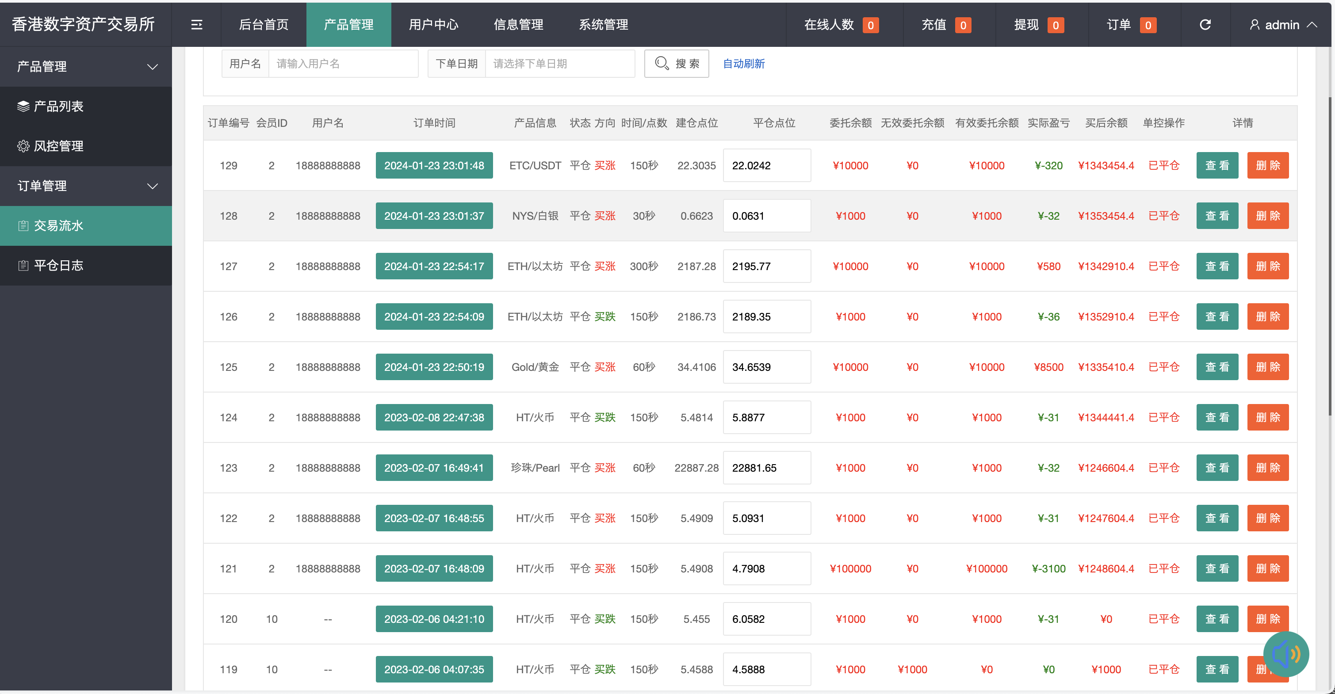Screen dimensions: 1335x694
Task: Toggle 已平仓 status for order 120
Action: (1164, 618)
